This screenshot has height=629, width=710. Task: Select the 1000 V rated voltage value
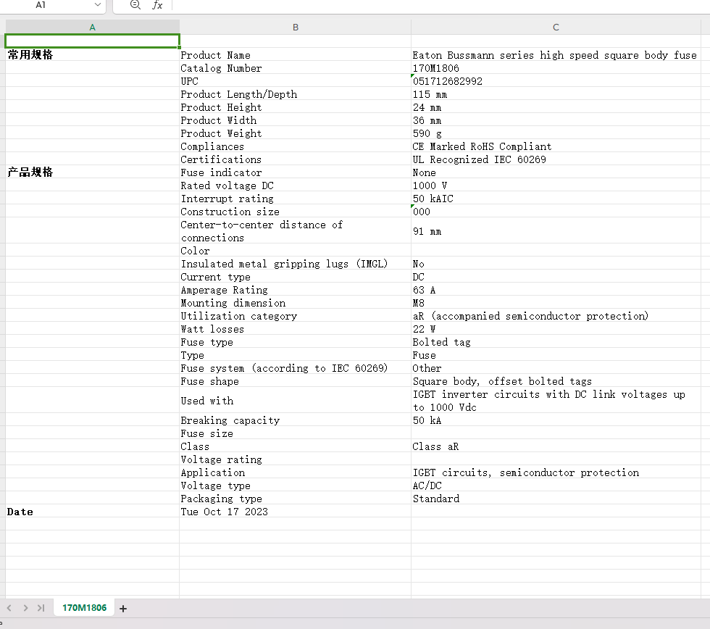(x=556, y=186)
